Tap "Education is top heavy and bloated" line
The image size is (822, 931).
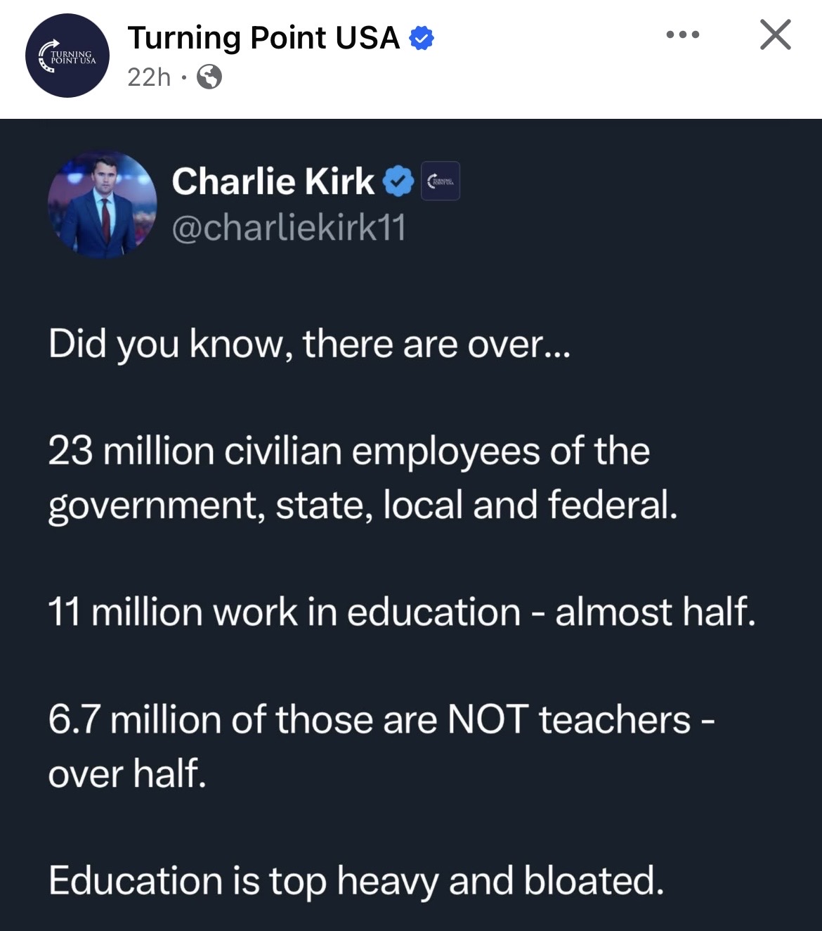[356, 881]
